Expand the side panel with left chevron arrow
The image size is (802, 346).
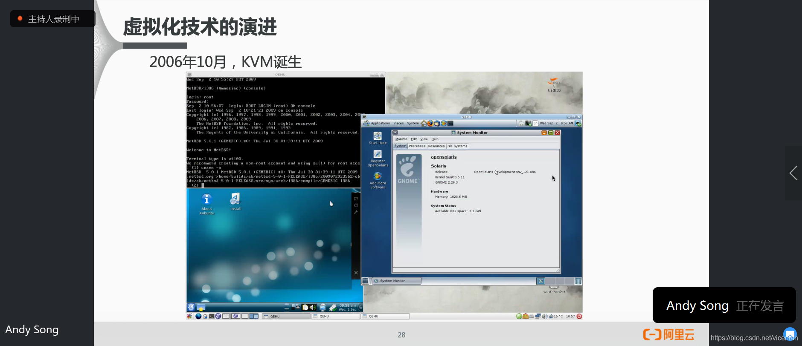click(793, 173)
